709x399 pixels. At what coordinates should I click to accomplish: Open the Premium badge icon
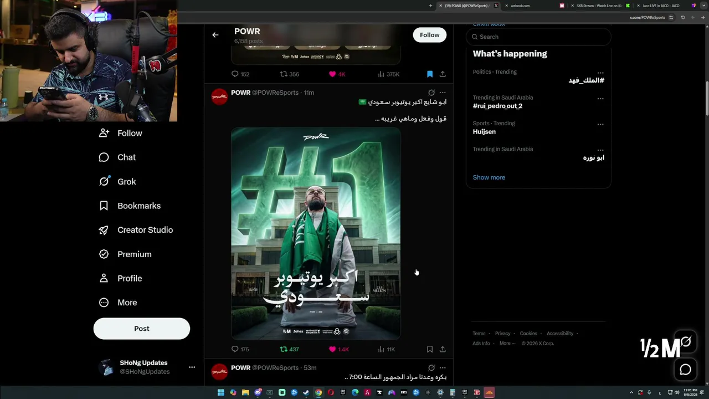coord(104,254)
